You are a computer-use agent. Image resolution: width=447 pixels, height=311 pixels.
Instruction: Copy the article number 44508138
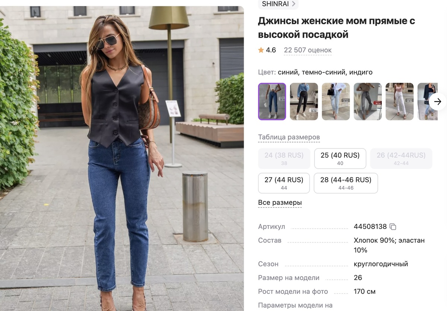[393, 227]
